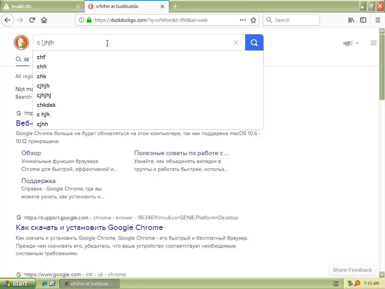The height and width of the screenshot is (289, 385).
Task: Select the crfxfnm at DuckDuckGo tab
Action: [127, 6]
